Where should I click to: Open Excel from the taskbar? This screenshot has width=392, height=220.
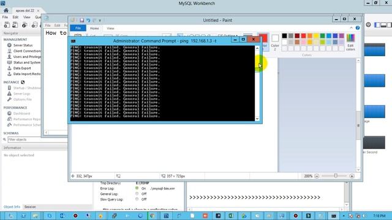[x=231, y=216]
